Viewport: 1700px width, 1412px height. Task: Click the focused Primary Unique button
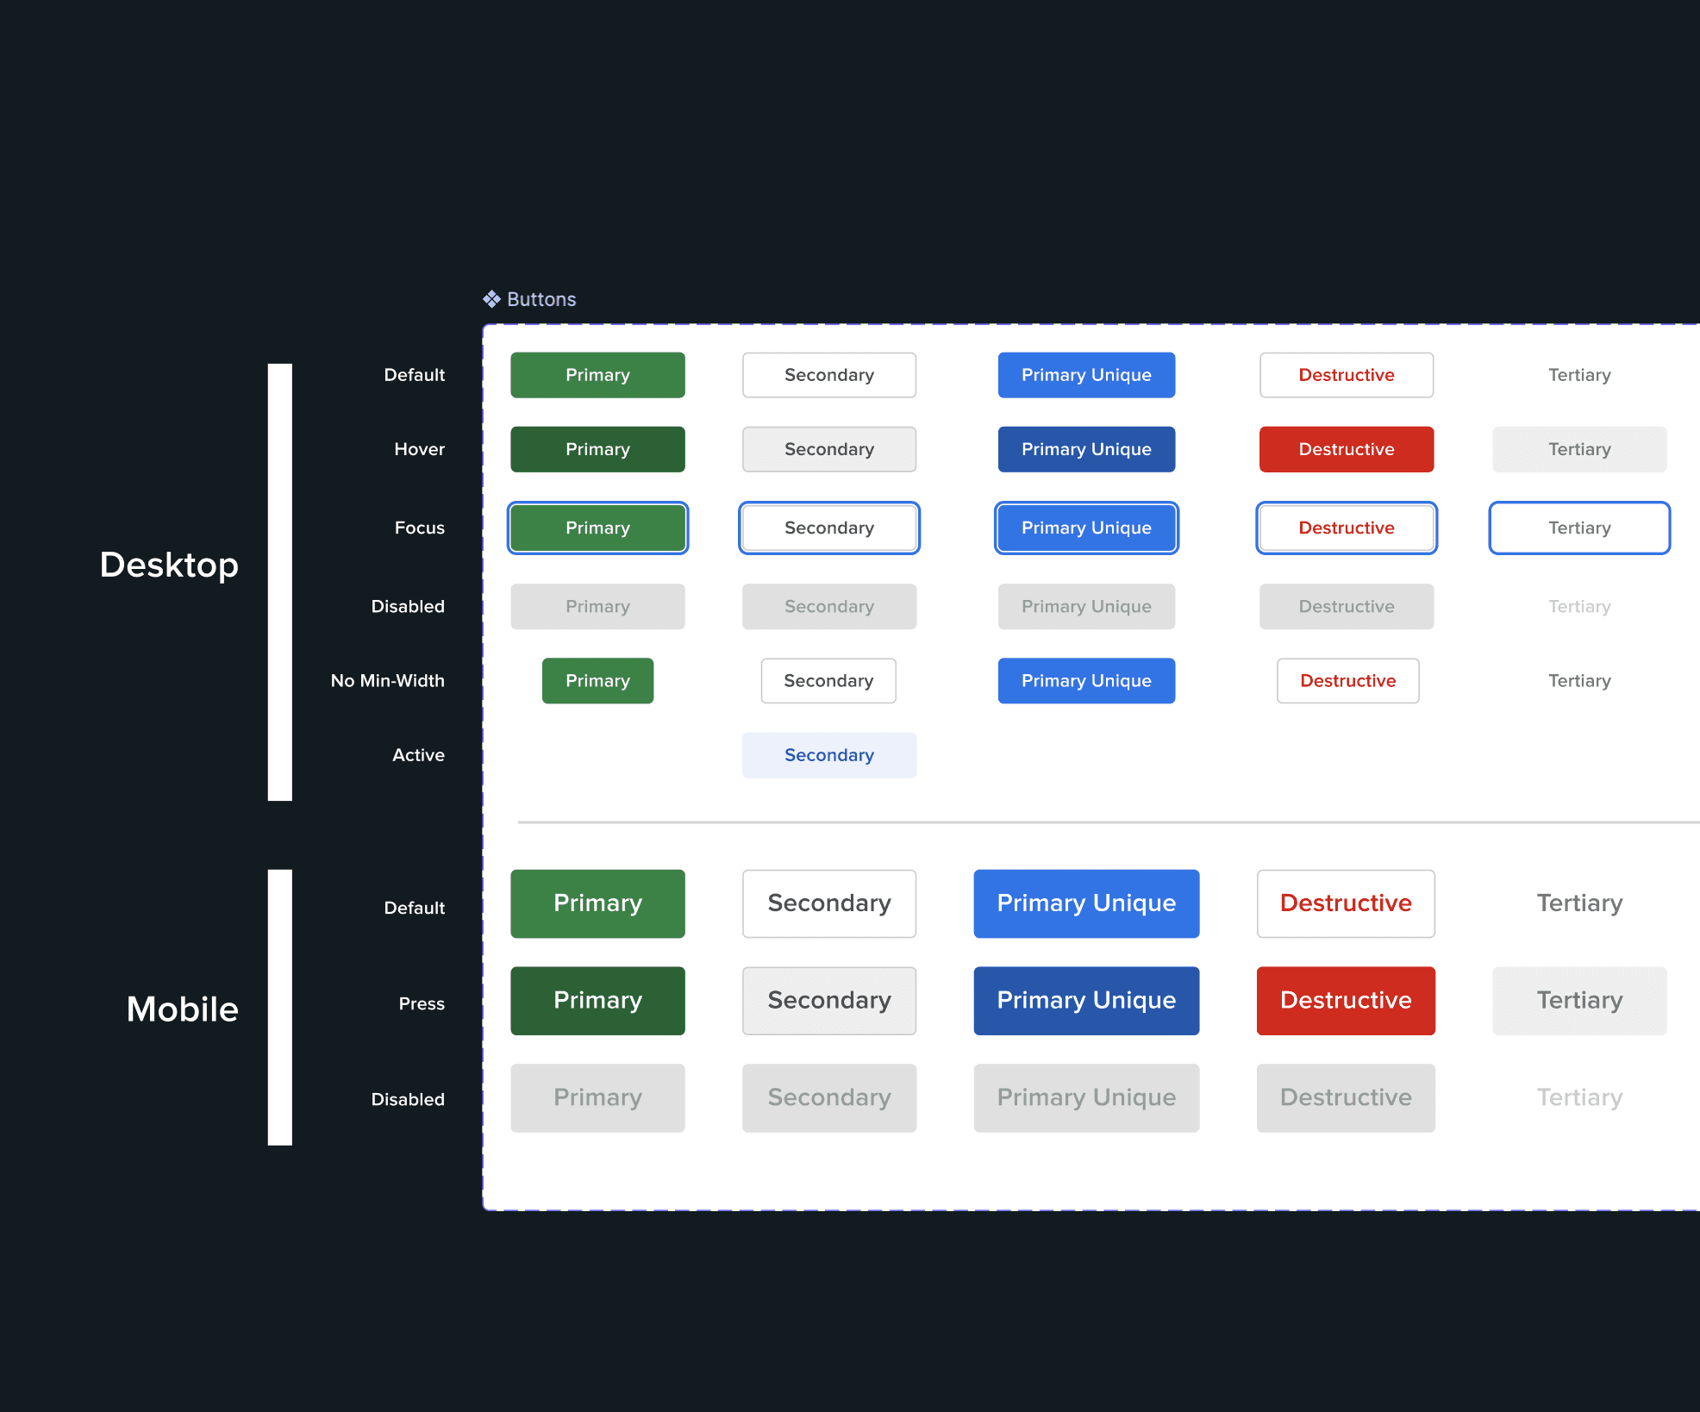pos(1085,528)
